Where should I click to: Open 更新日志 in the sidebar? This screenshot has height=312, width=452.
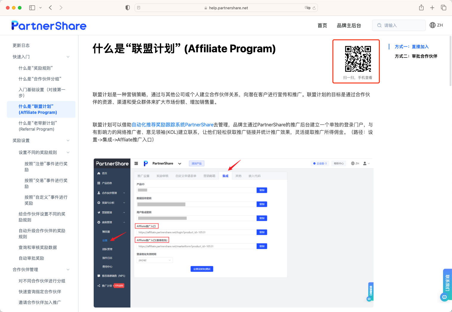click(21, 45)
